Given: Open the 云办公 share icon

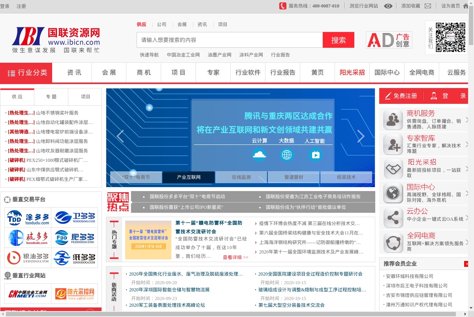Looking at the screenshot, I should (x=393, y=218).
